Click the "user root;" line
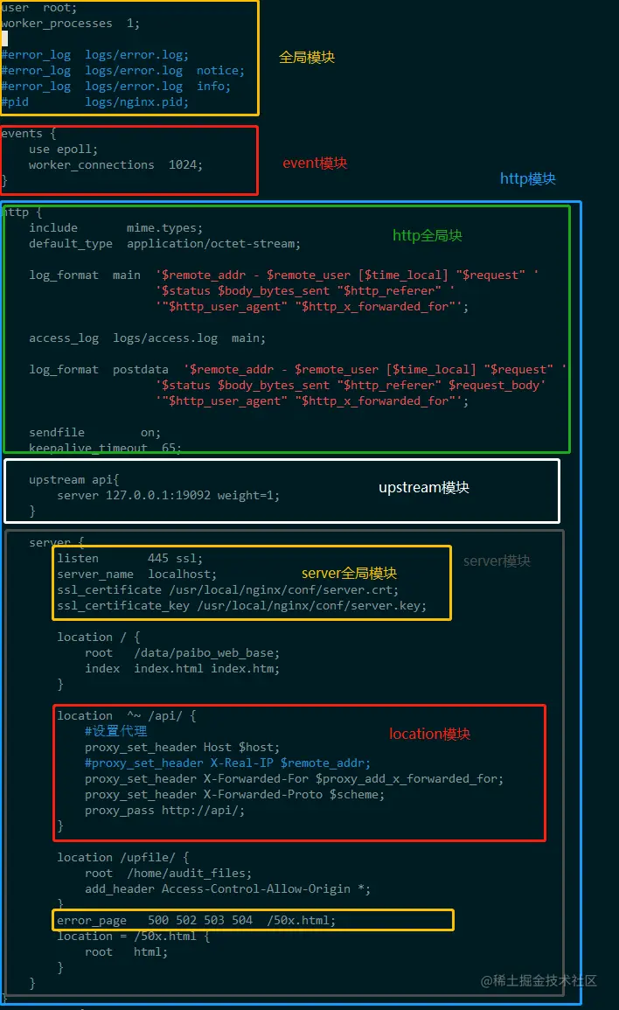This screenshot has height=1010, width=619. click(38, 8)
